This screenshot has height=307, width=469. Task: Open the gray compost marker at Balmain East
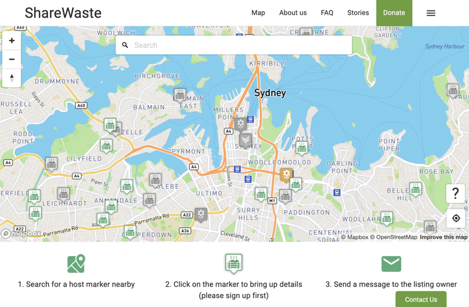coord(180,95)
